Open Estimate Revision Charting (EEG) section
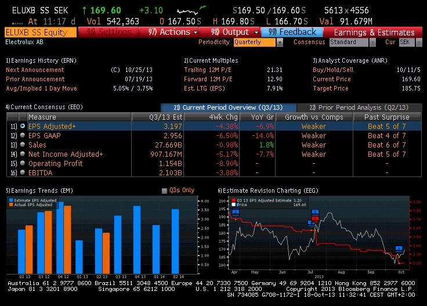This screenshot has width=427, height=306. (x=268, y=190)
